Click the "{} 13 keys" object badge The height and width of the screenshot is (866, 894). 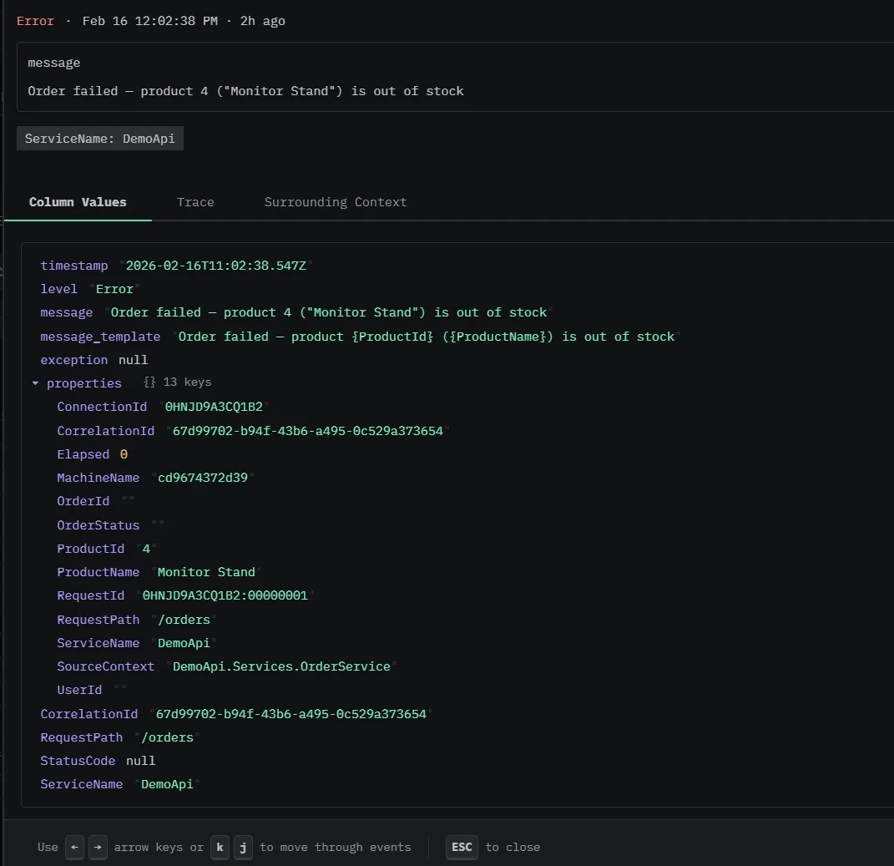pos(177,382)
